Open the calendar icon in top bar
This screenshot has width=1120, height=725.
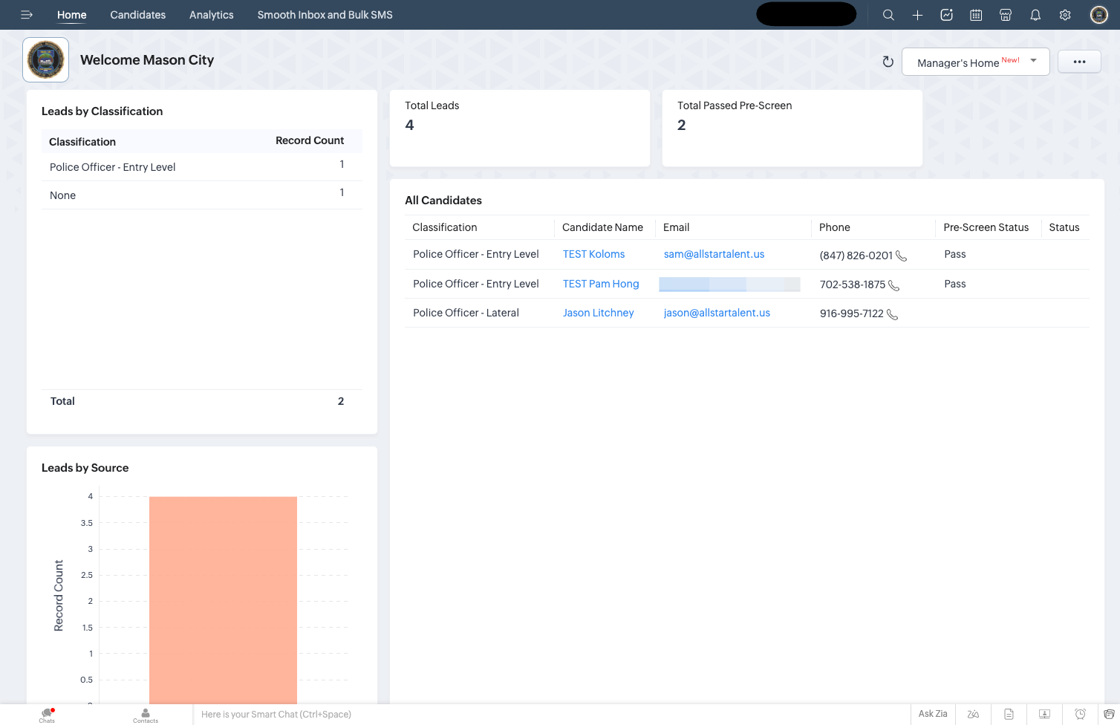pyautogui.click(x=976, y=15)
